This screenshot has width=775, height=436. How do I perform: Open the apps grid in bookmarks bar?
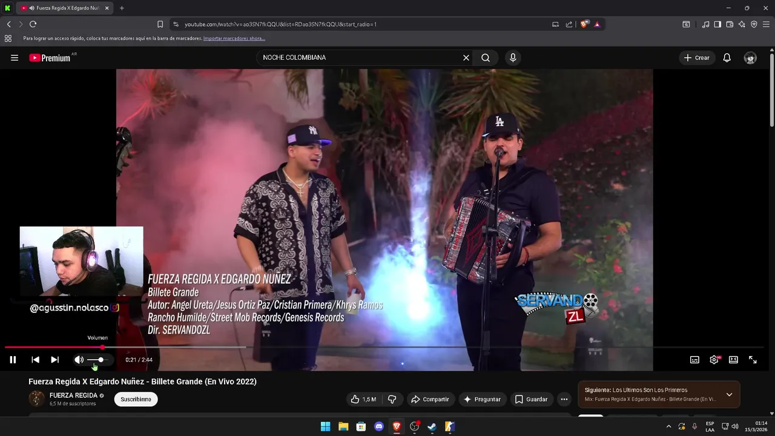click(x=8, y=38)
